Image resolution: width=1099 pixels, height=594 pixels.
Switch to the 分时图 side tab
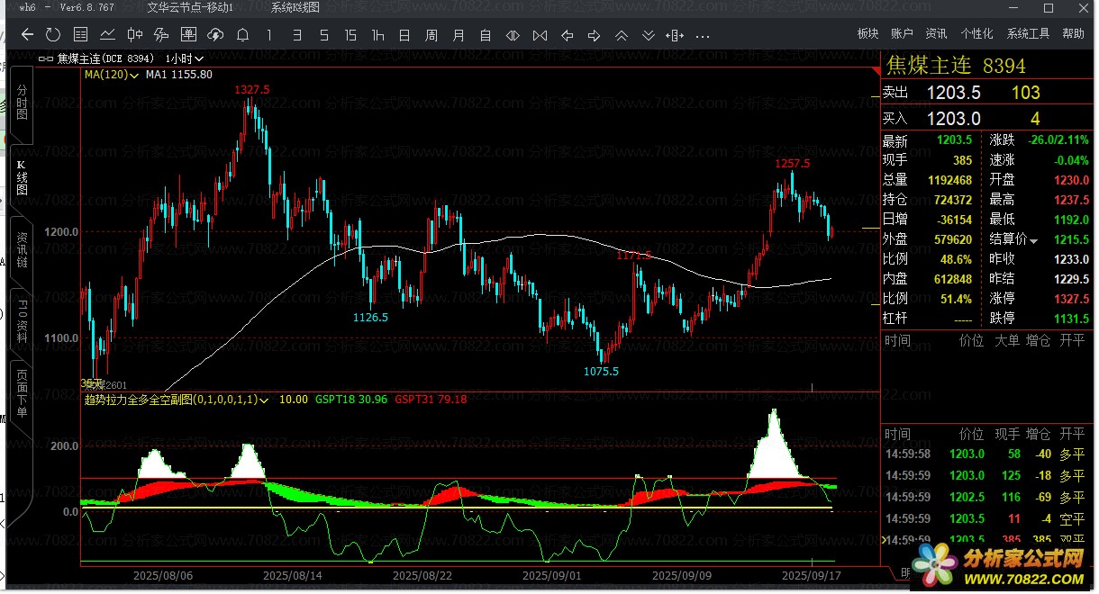pyautogui.click(x=21, y=103)
